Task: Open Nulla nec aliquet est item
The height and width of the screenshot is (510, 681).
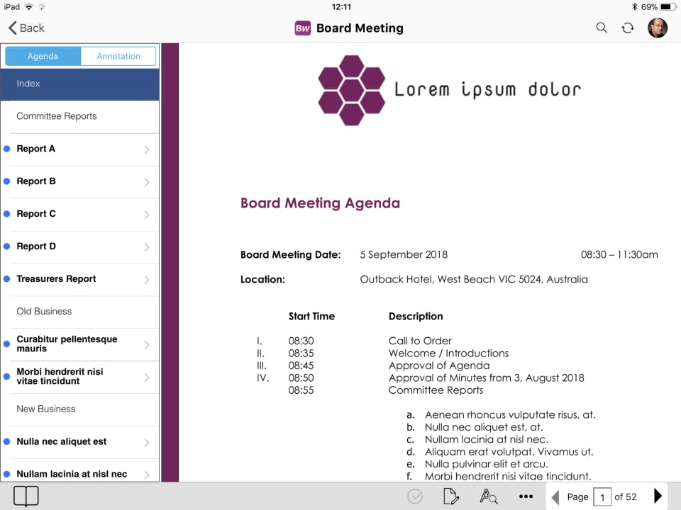Action: [x=80, y=442]
